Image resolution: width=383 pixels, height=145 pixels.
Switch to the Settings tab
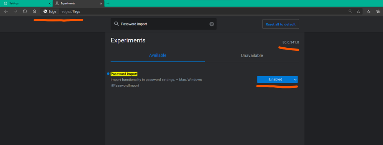[26, 3]
